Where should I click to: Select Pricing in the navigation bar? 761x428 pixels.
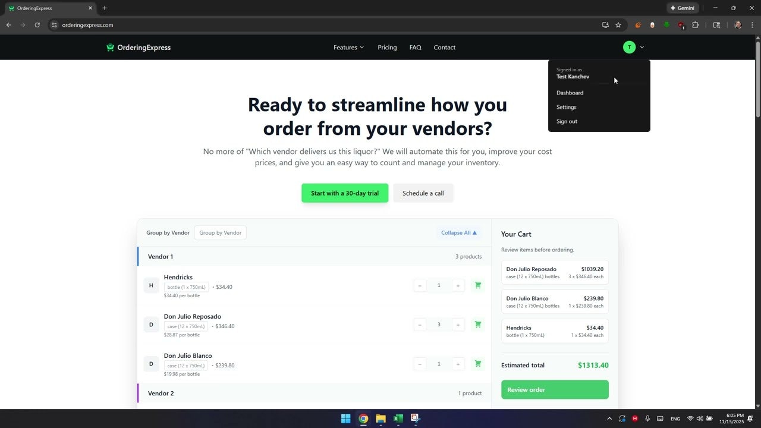(387, 47)
